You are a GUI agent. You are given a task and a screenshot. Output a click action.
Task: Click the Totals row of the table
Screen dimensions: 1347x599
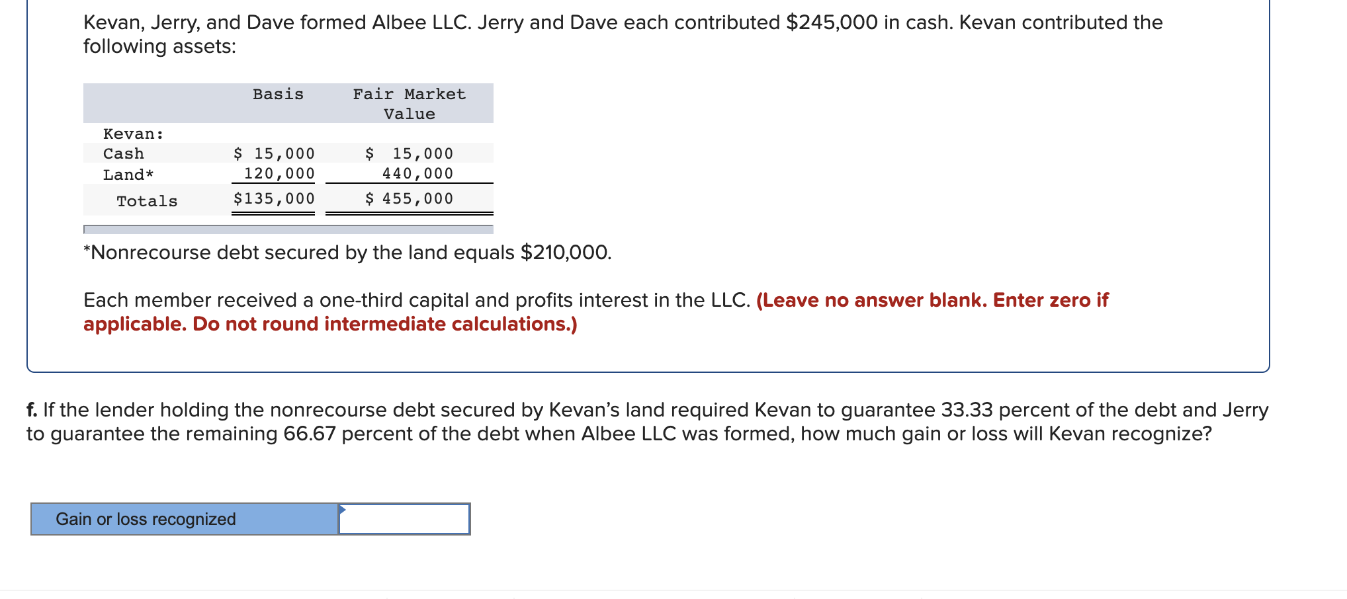[148, 200]
